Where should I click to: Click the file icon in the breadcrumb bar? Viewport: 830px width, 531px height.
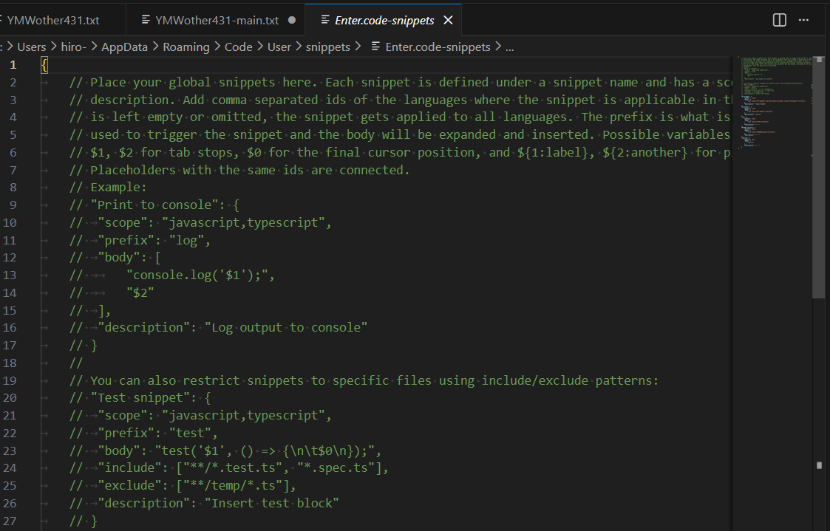[376, 47]
